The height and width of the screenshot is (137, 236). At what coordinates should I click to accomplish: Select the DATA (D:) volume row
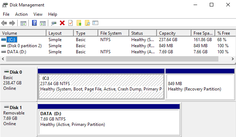click(x=118, y=52)
